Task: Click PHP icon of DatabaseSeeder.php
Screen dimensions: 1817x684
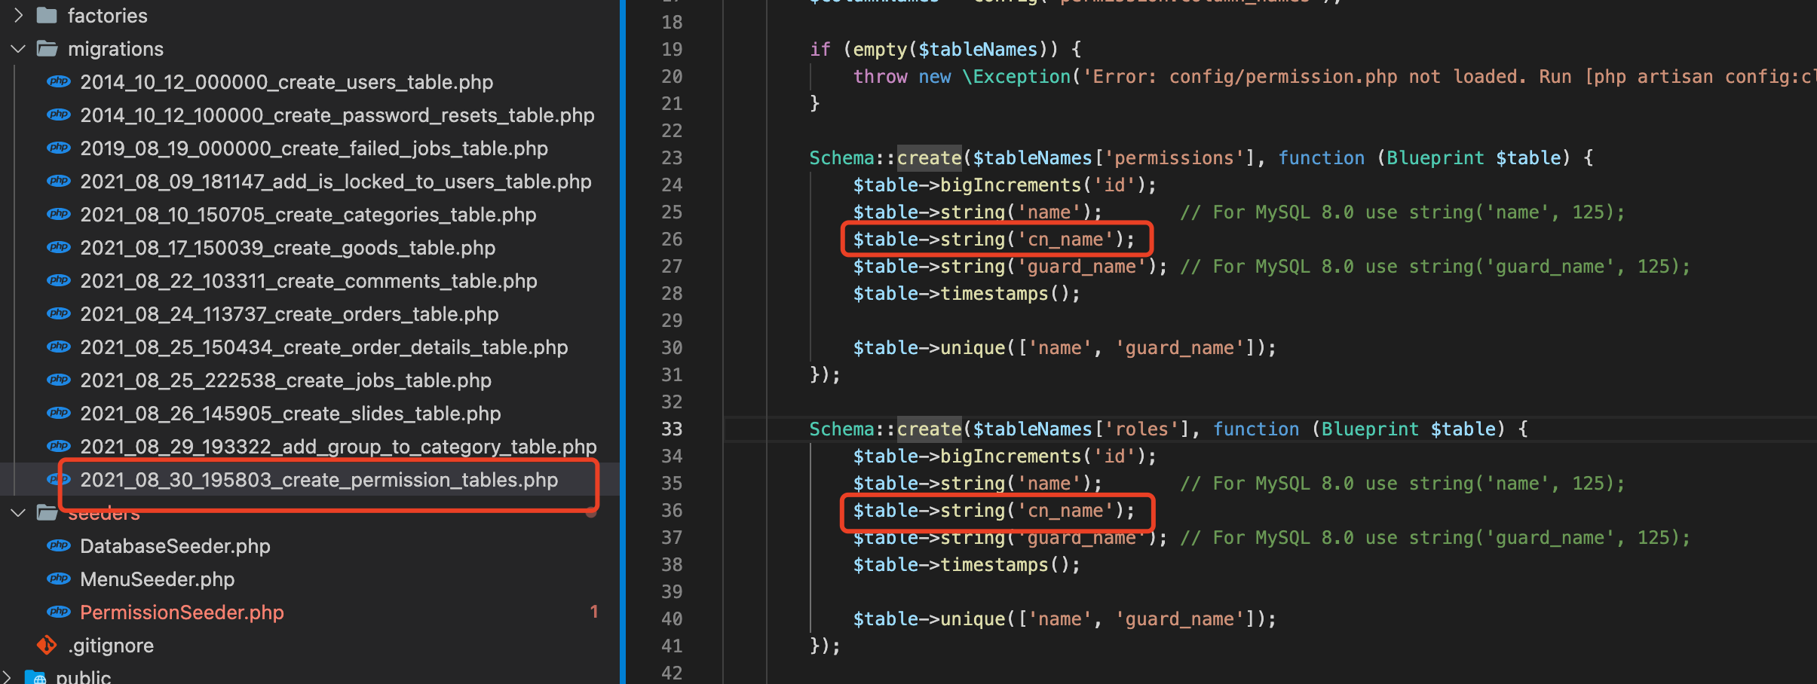Action: coord(59,546)
